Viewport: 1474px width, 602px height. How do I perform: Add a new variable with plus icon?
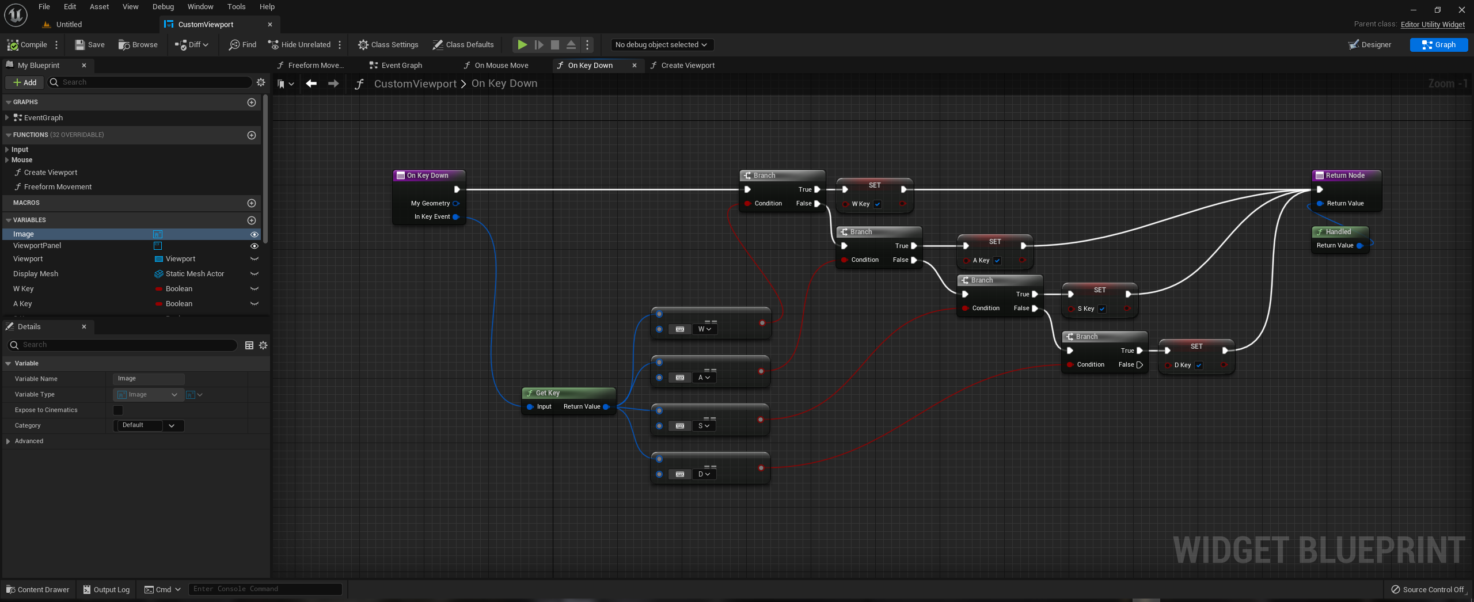coord(252,220)
